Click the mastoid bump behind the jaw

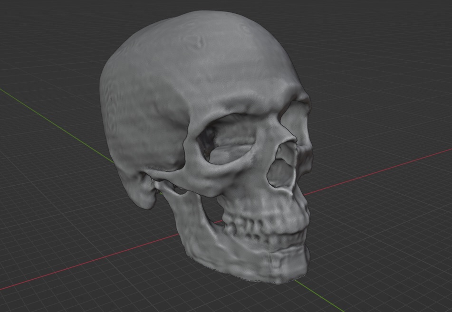tap(142, 195)
